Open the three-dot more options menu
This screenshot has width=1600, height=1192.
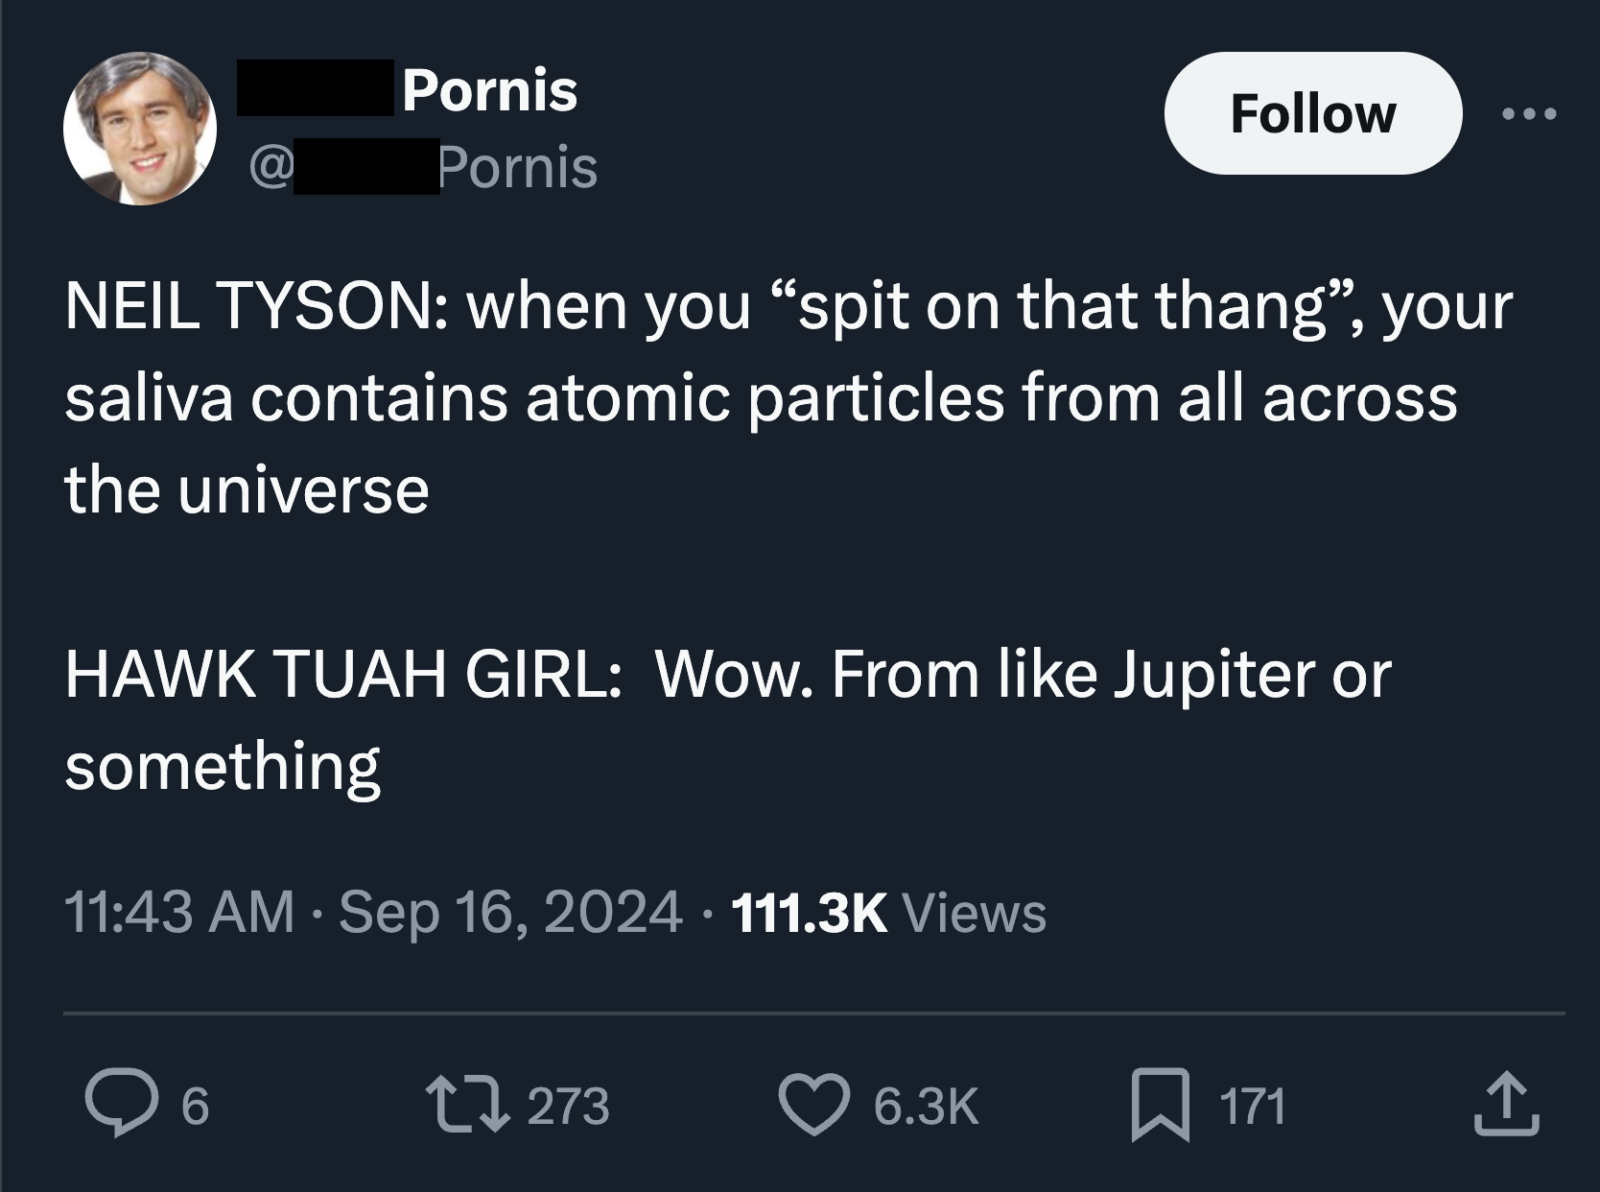click(1530, 114)
